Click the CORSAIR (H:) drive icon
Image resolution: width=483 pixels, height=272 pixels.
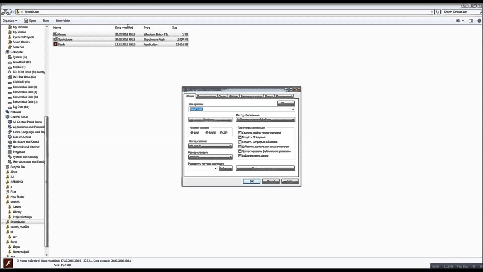pyautogui.click(x=10, y=82)
